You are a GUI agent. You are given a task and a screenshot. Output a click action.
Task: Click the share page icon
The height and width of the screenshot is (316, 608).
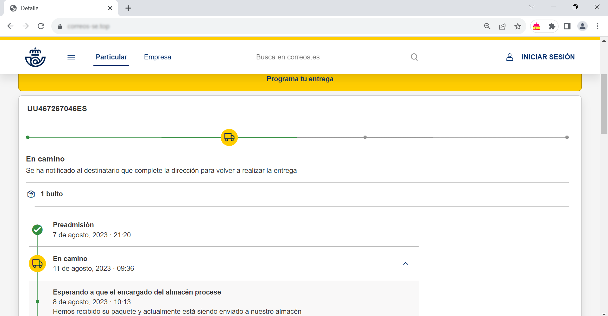503,26
